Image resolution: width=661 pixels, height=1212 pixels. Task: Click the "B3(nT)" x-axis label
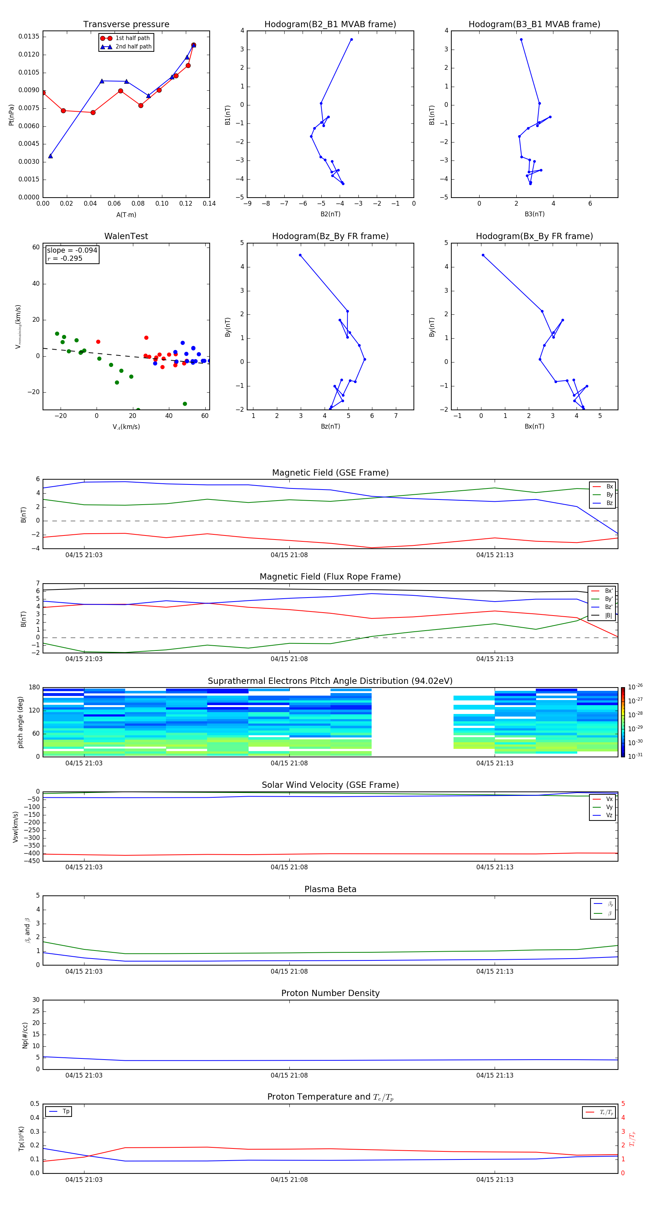[x=534, y=214]
